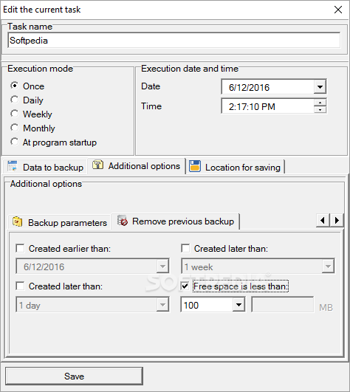The image size is (350, 392).
Task: Click the empty field beside MB
Action: [283, 304]
